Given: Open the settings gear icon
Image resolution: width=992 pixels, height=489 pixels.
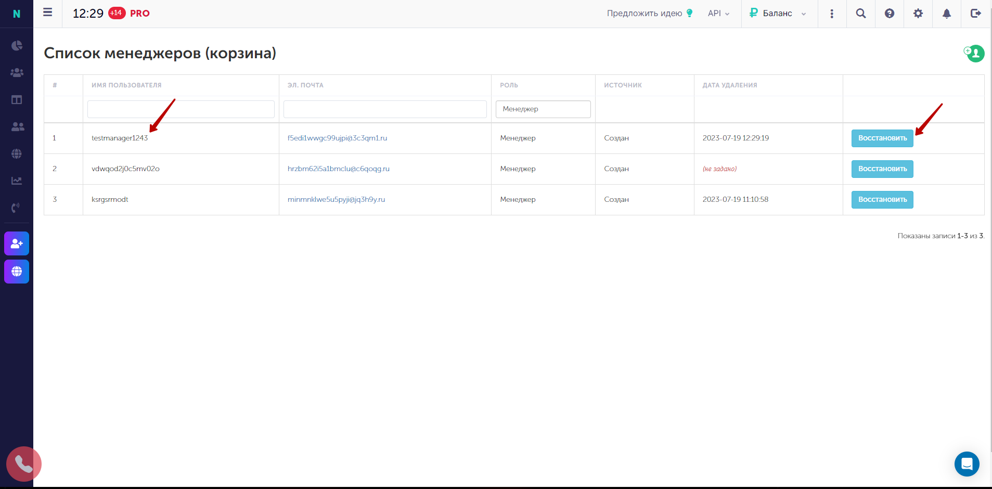Looking at the screenshot, I should 918,14.
